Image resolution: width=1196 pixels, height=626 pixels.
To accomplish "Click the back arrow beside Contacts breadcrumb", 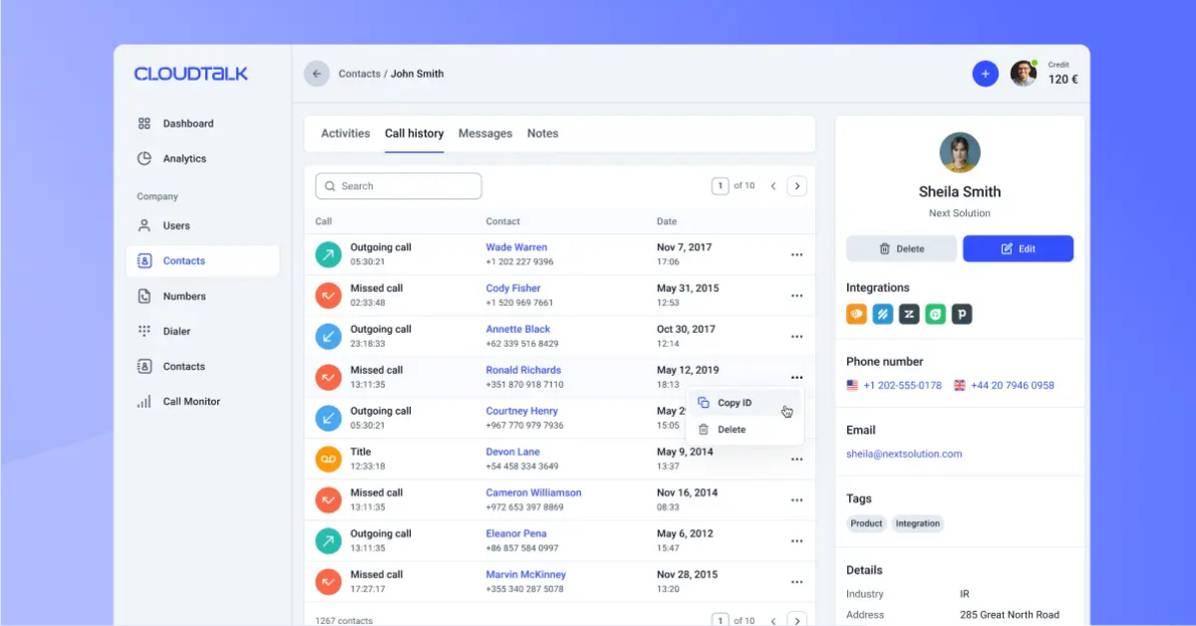I will coord(317,74).
